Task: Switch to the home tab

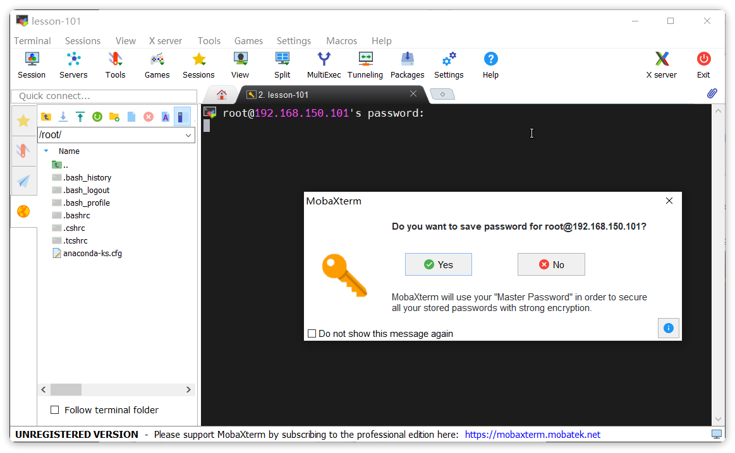Action: pos(222,95)
